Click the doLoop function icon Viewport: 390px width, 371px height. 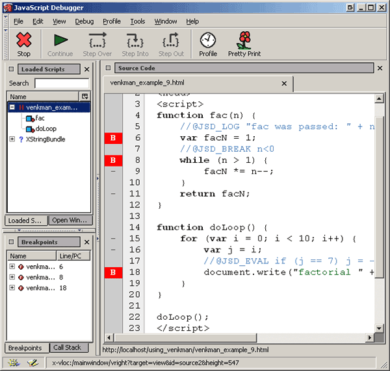pos(30,129)
